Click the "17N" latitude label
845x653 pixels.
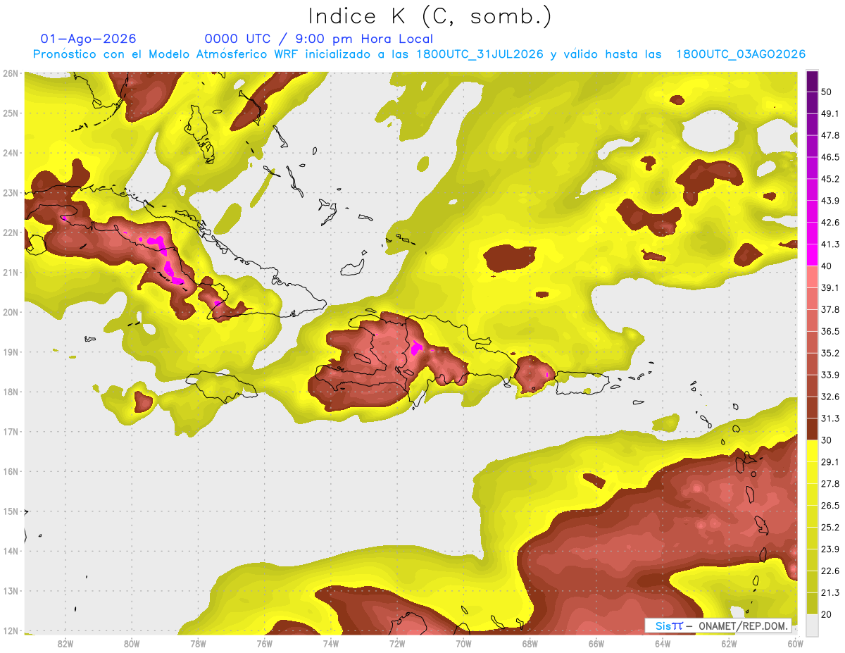(x=10, y=431)
